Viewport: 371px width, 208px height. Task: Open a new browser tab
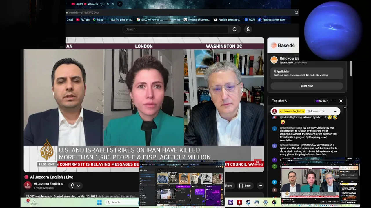[120, 4]
